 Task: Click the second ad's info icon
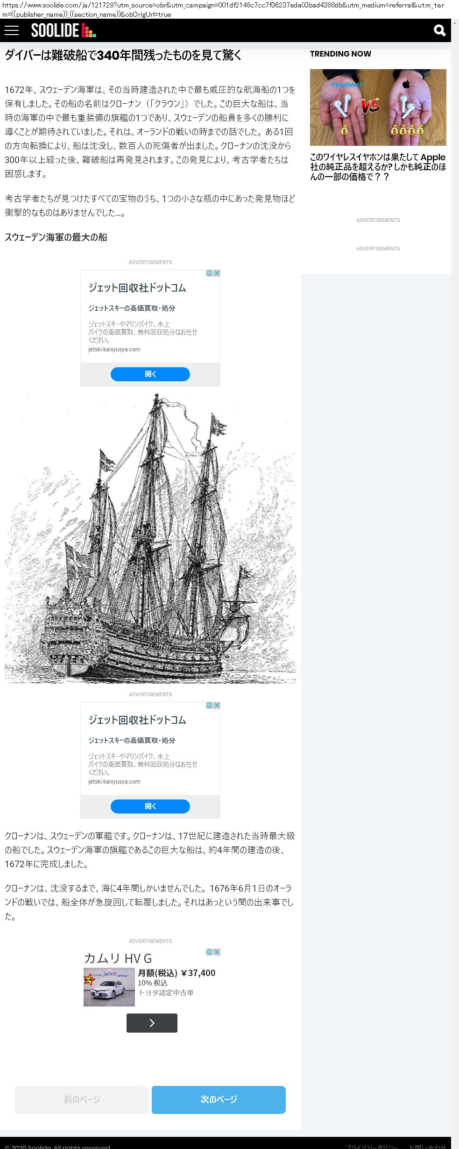tap(210, 705)
